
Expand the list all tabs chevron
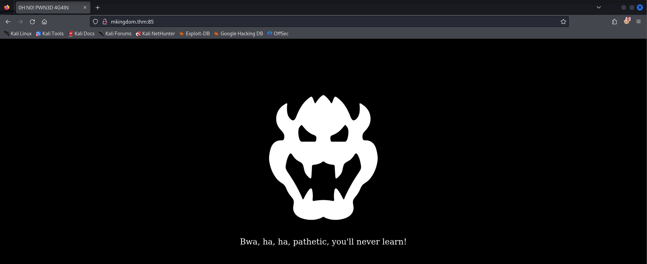point(599,7)
